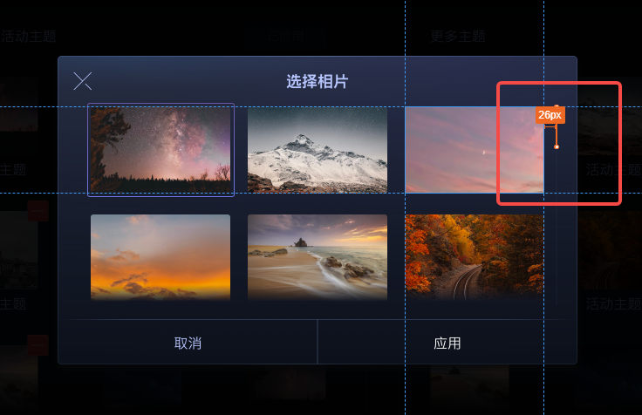Select the Milky Way night sky photo
Image resolution: width=642 pixels, height=415 pixels.
tap(160, 150)
